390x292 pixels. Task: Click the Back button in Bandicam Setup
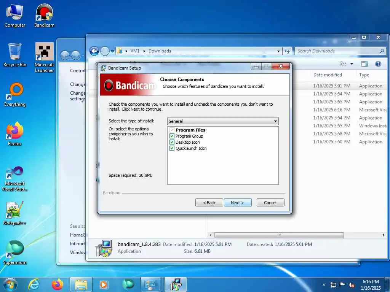[x=209, y=203]
